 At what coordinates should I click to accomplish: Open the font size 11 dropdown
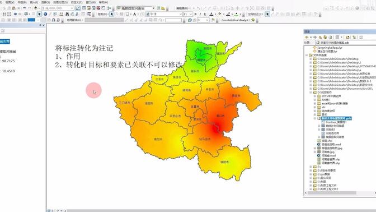191,14
